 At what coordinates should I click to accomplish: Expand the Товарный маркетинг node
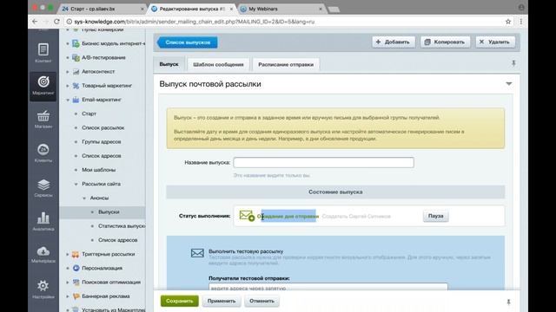pyautogui.click(x=68, y=86)
